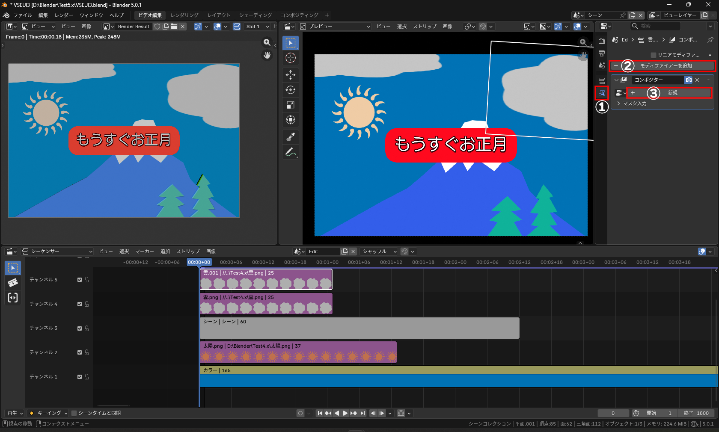Open the Scene properties tab icon

click(602, 65)
